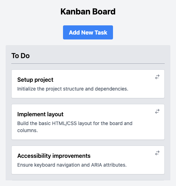Click the gap between Setup project and Implement layout cards
Image resolution: width=176 pixels, height=186 pixels.
tap(88, 101)
